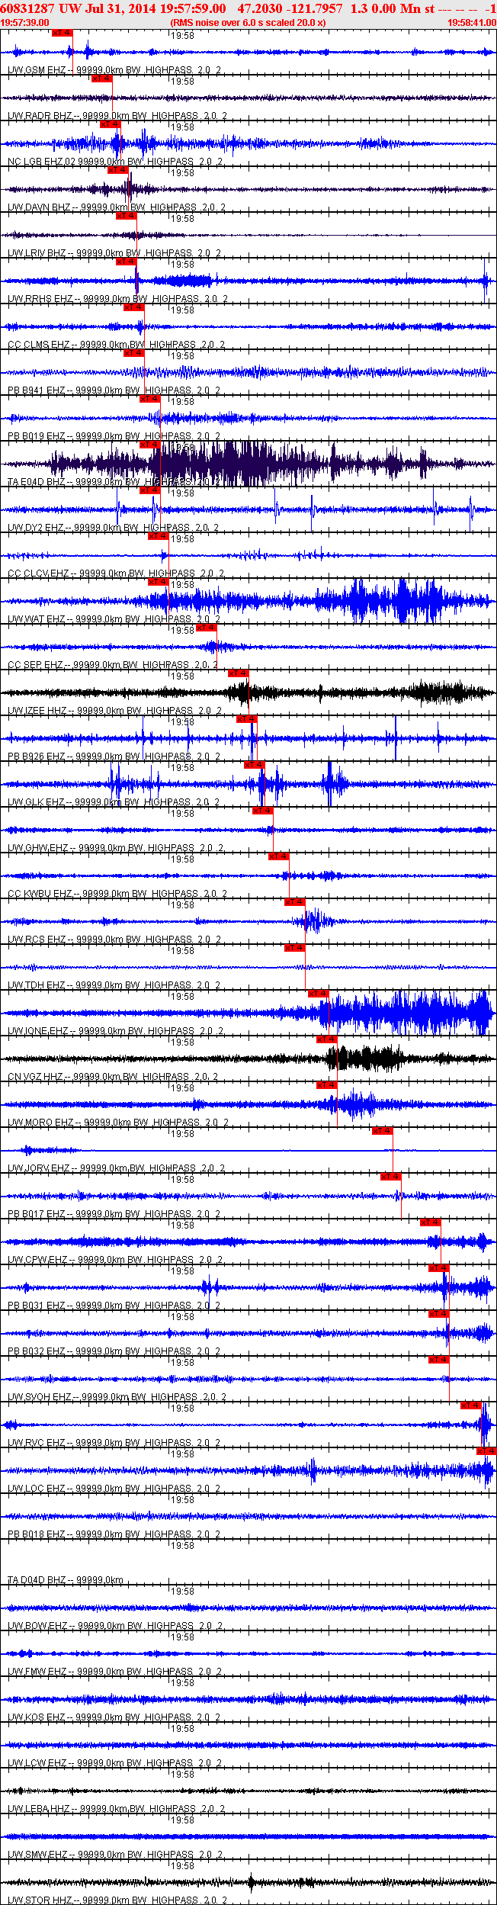
Task: Click the PB.B032 pick marker
Action: coord(439,1314)
